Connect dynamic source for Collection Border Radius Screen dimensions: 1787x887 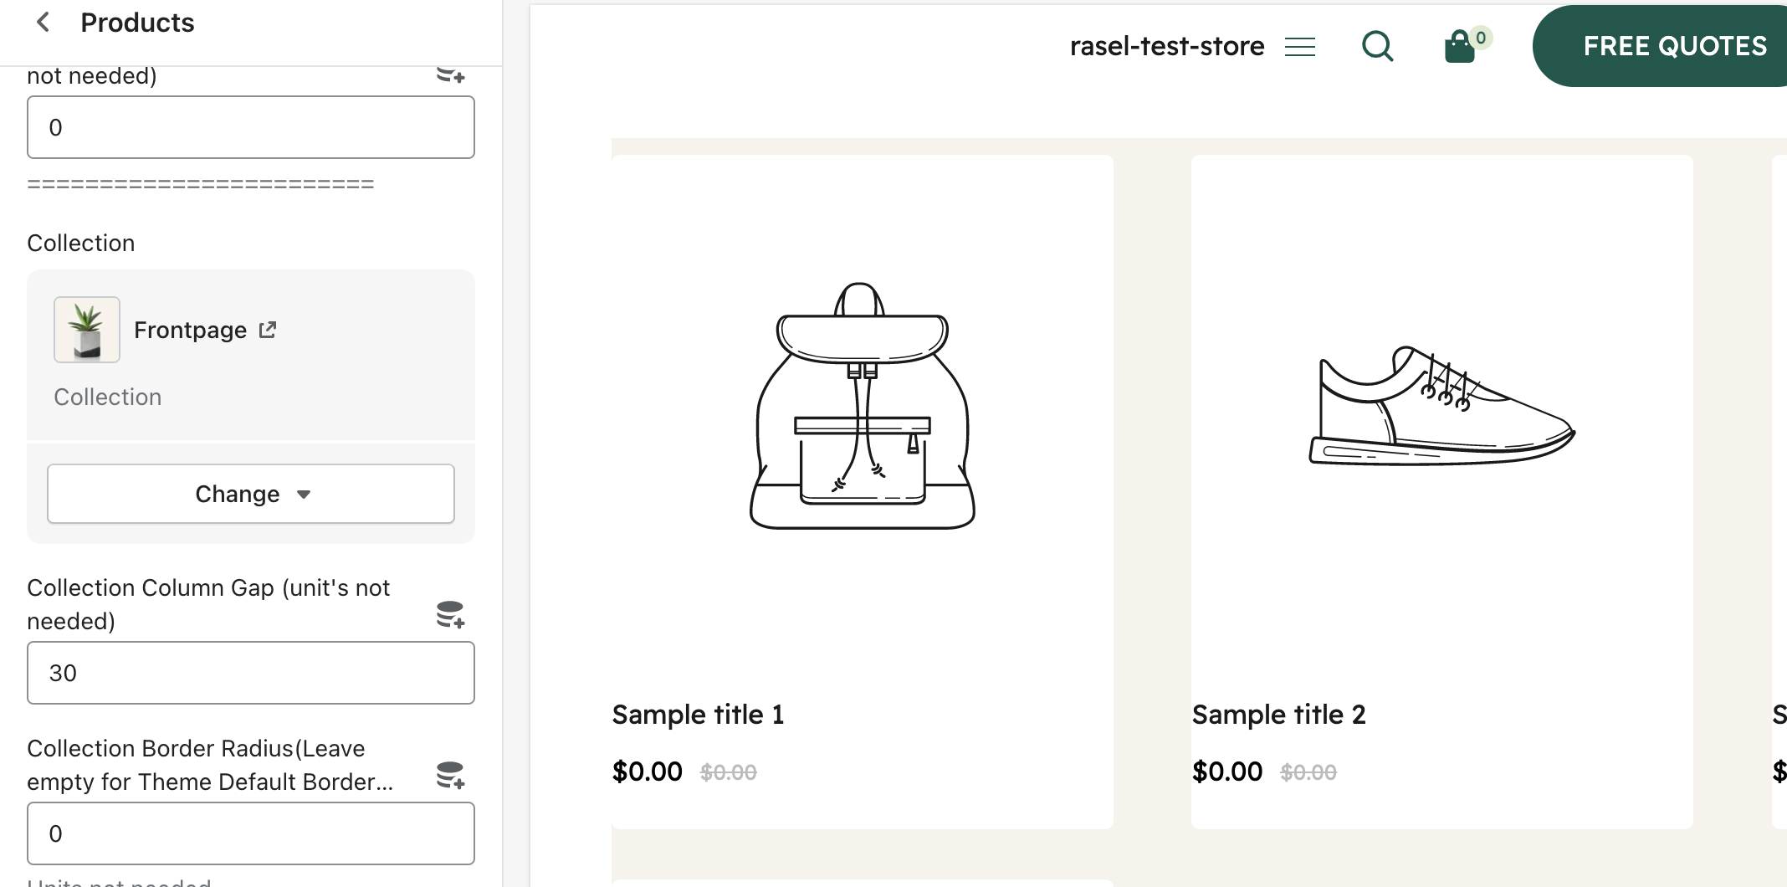(x=450, y=775)
